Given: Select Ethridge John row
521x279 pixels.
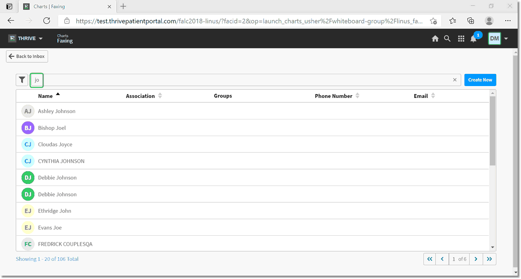Looking at the screenshot, I should click(252, 210).
